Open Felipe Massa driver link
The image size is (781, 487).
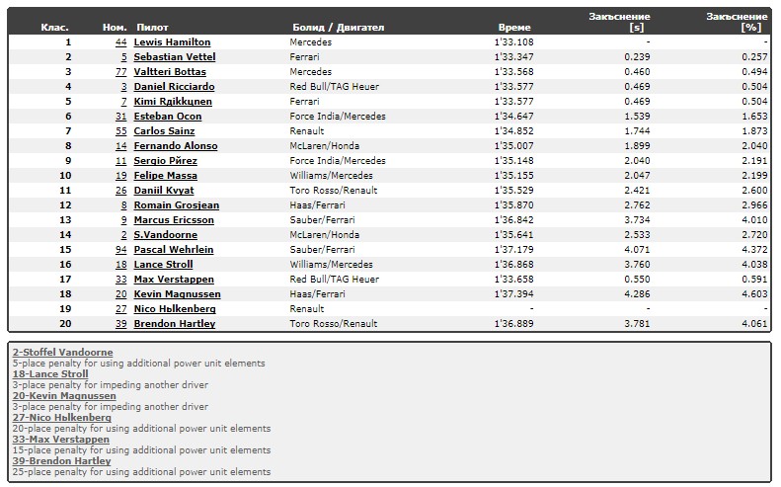point(165,176)
